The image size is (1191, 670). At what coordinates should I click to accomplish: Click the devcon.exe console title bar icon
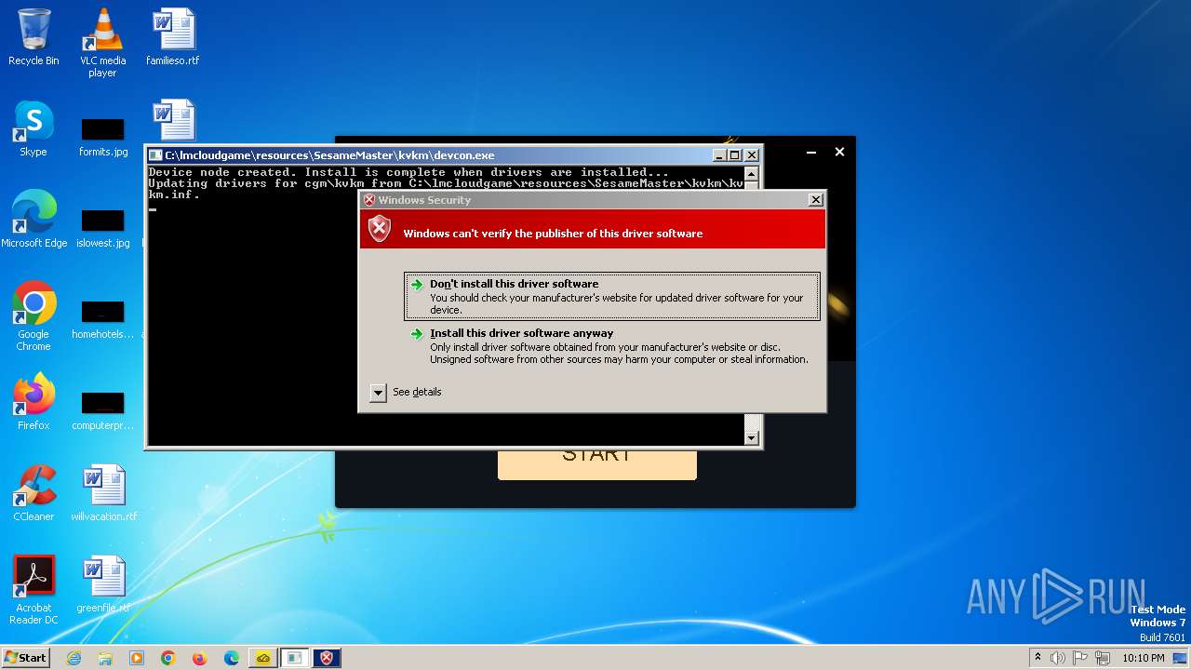click(156, 155)
